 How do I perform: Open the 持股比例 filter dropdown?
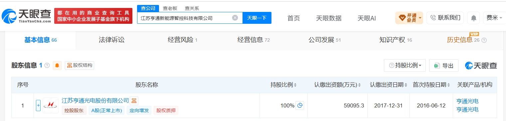tap(405, 65)
